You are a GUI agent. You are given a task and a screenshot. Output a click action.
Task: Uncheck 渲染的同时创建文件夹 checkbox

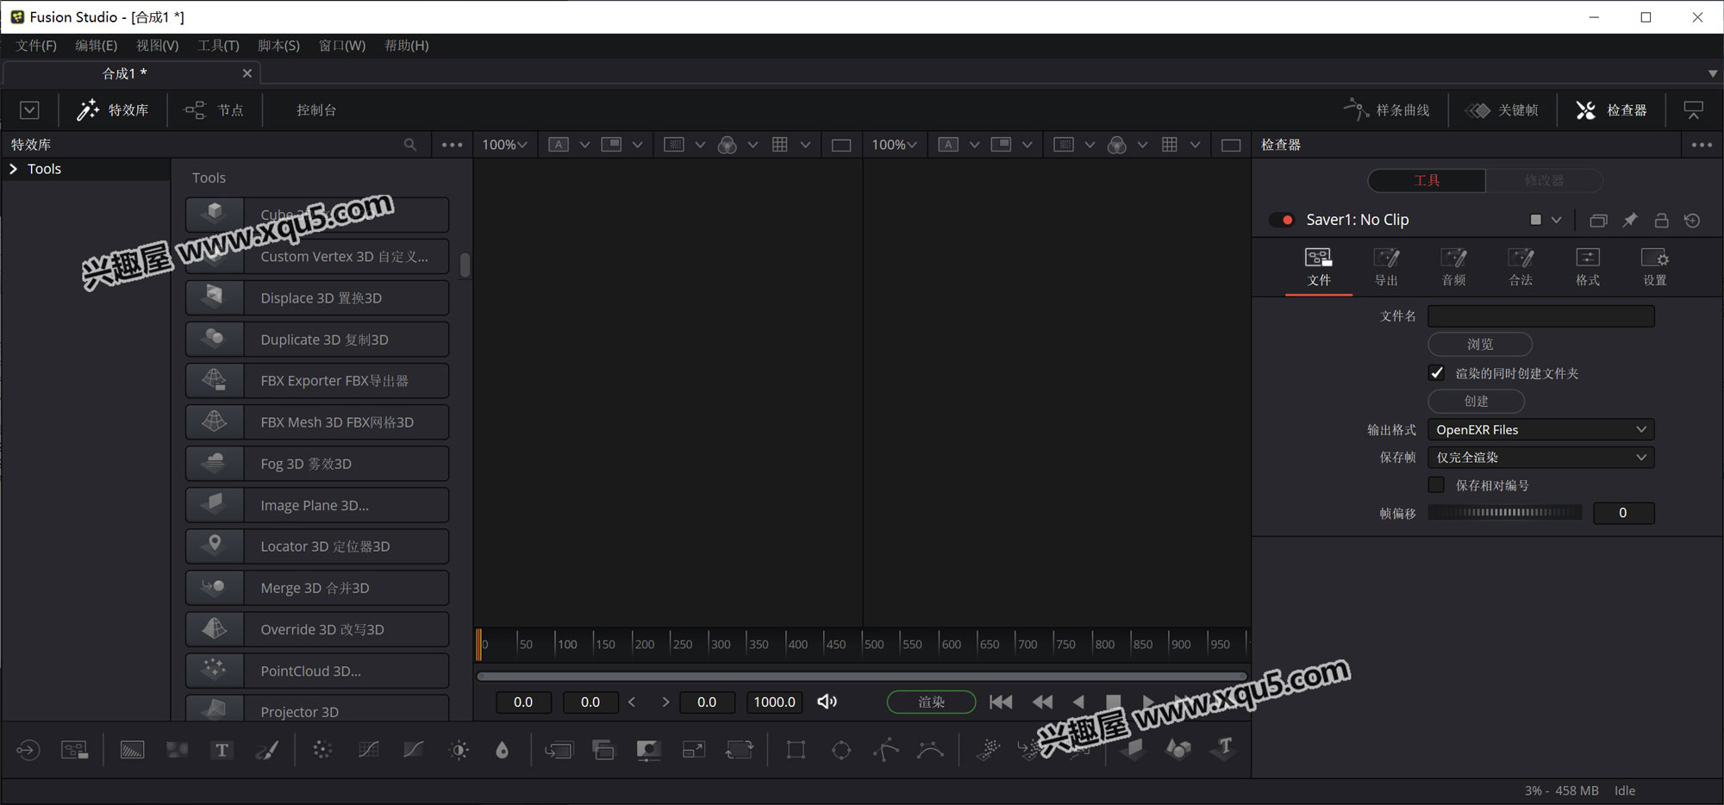[x=1436, y=373]
